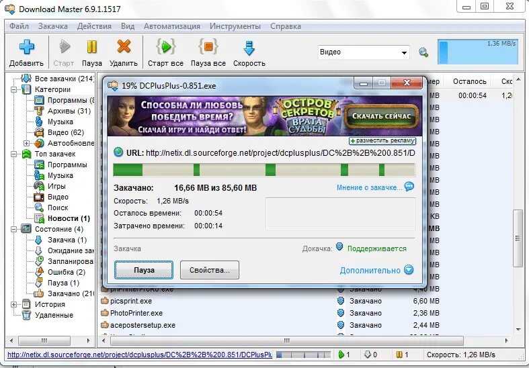The width and height of the screenshot is (529, 368).
Task: Open the Справка menu
Action: pos(286,26)
